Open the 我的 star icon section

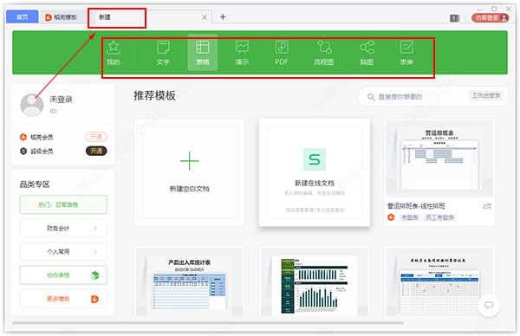coord(114,52)
